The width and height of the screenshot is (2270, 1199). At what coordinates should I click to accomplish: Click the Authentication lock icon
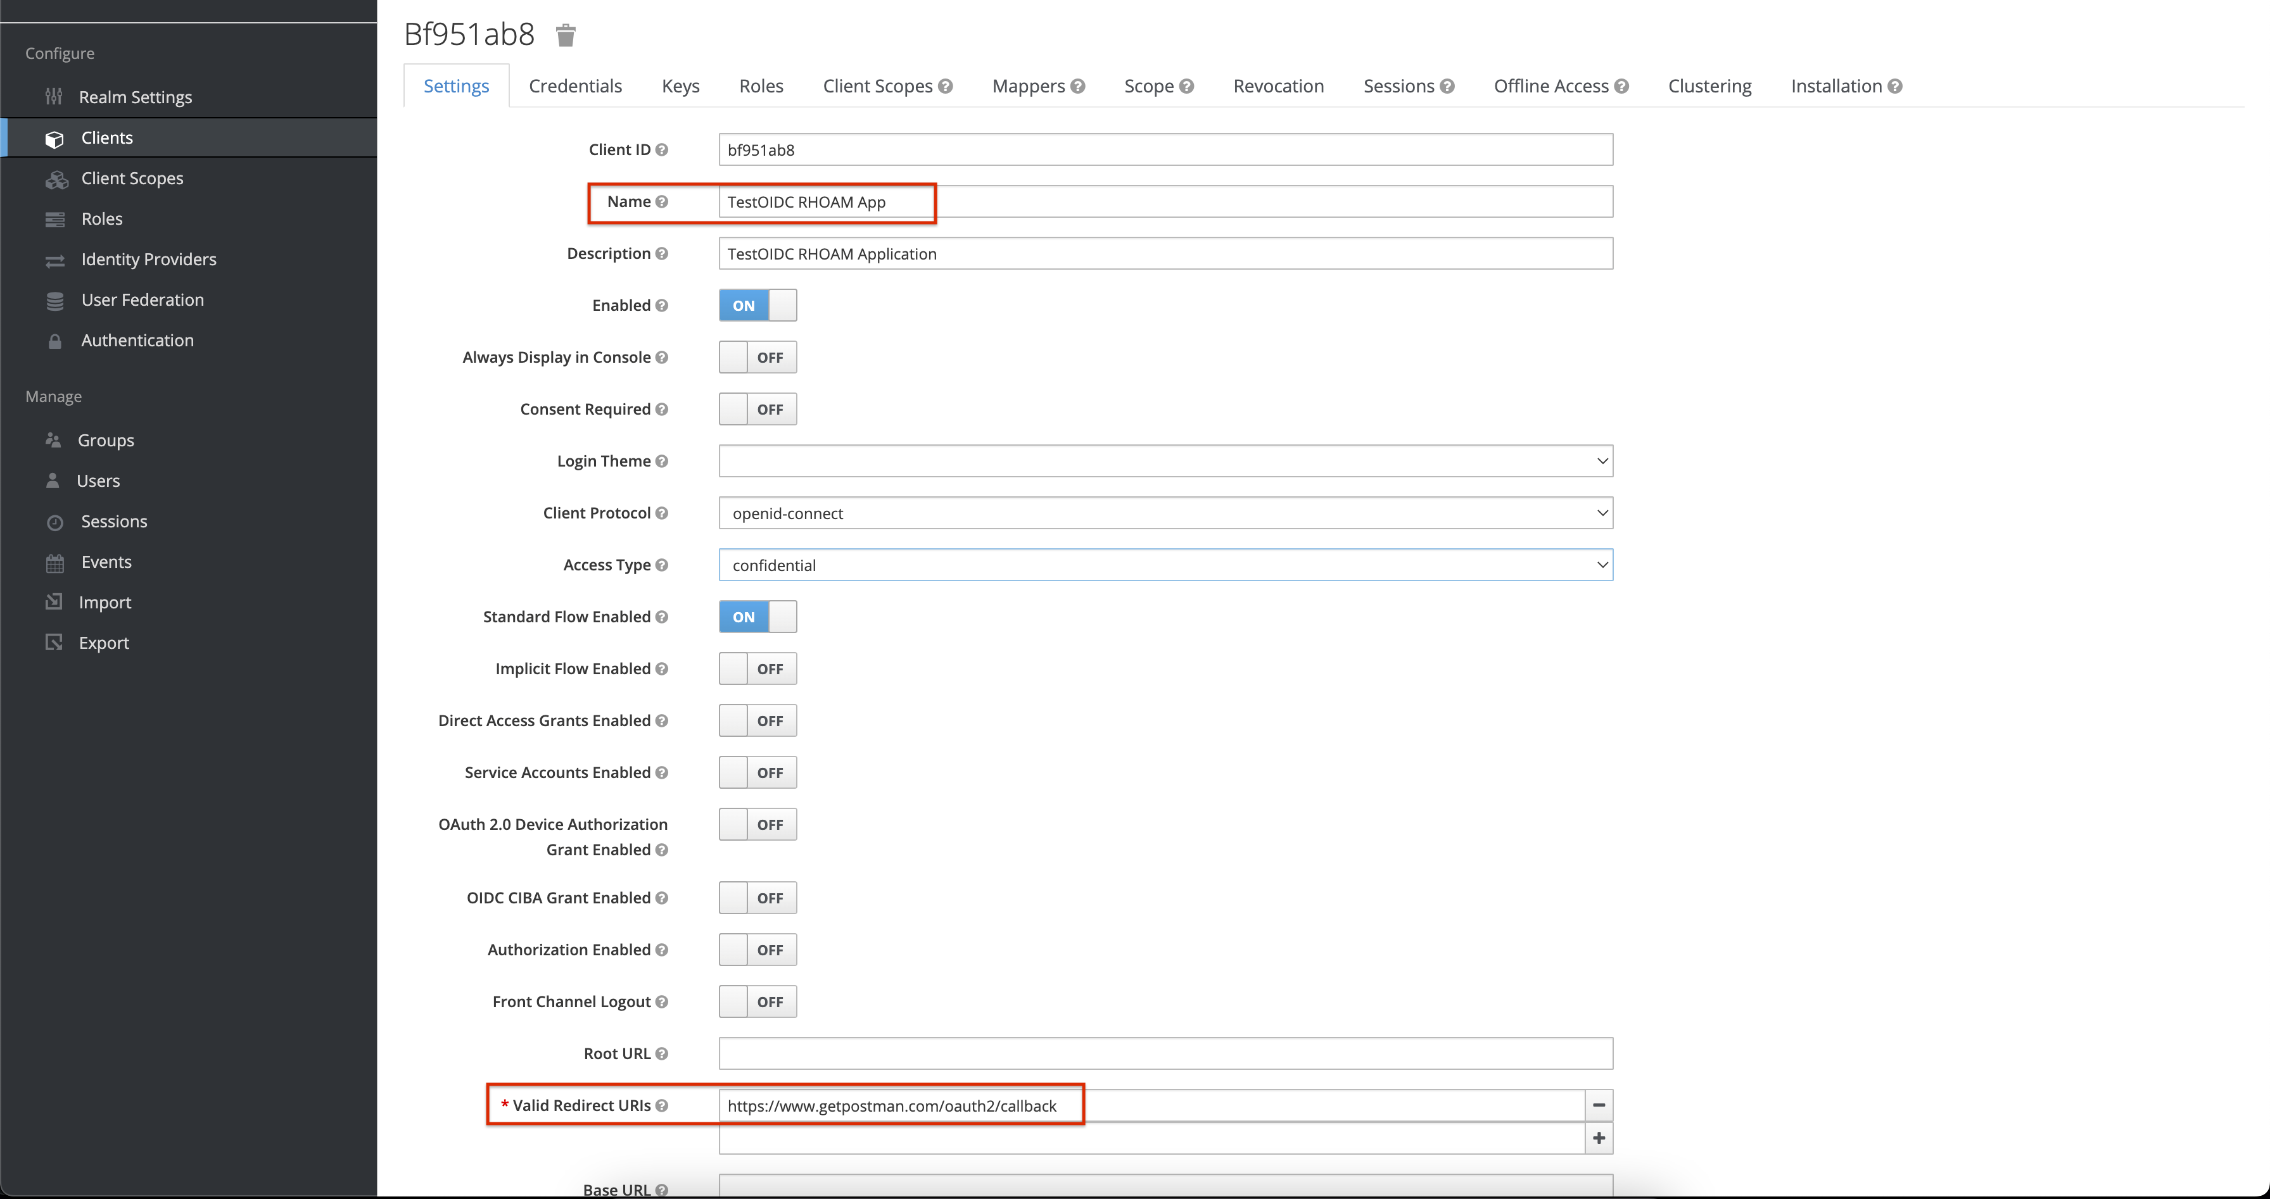(54, 341)
